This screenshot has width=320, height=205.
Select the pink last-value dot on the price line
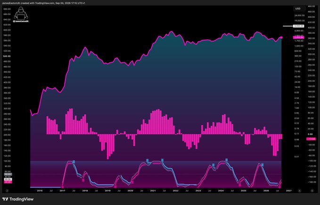281,38
